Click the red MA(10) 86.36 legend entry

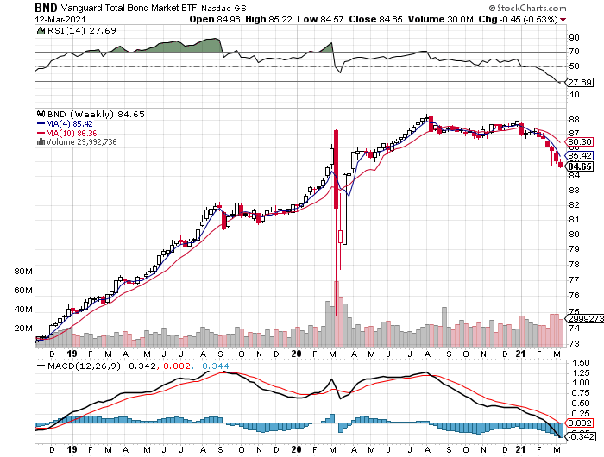point(67,133)
